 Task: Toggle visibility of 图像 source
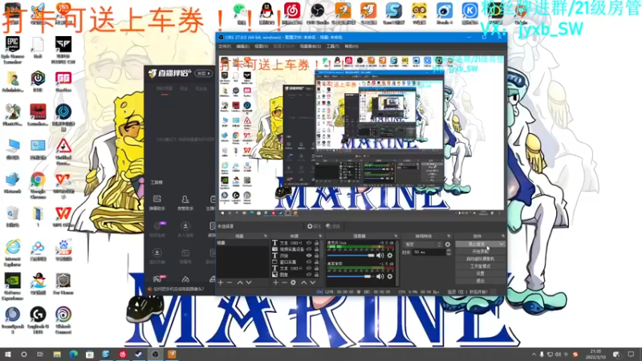click(x=309, y=274)
